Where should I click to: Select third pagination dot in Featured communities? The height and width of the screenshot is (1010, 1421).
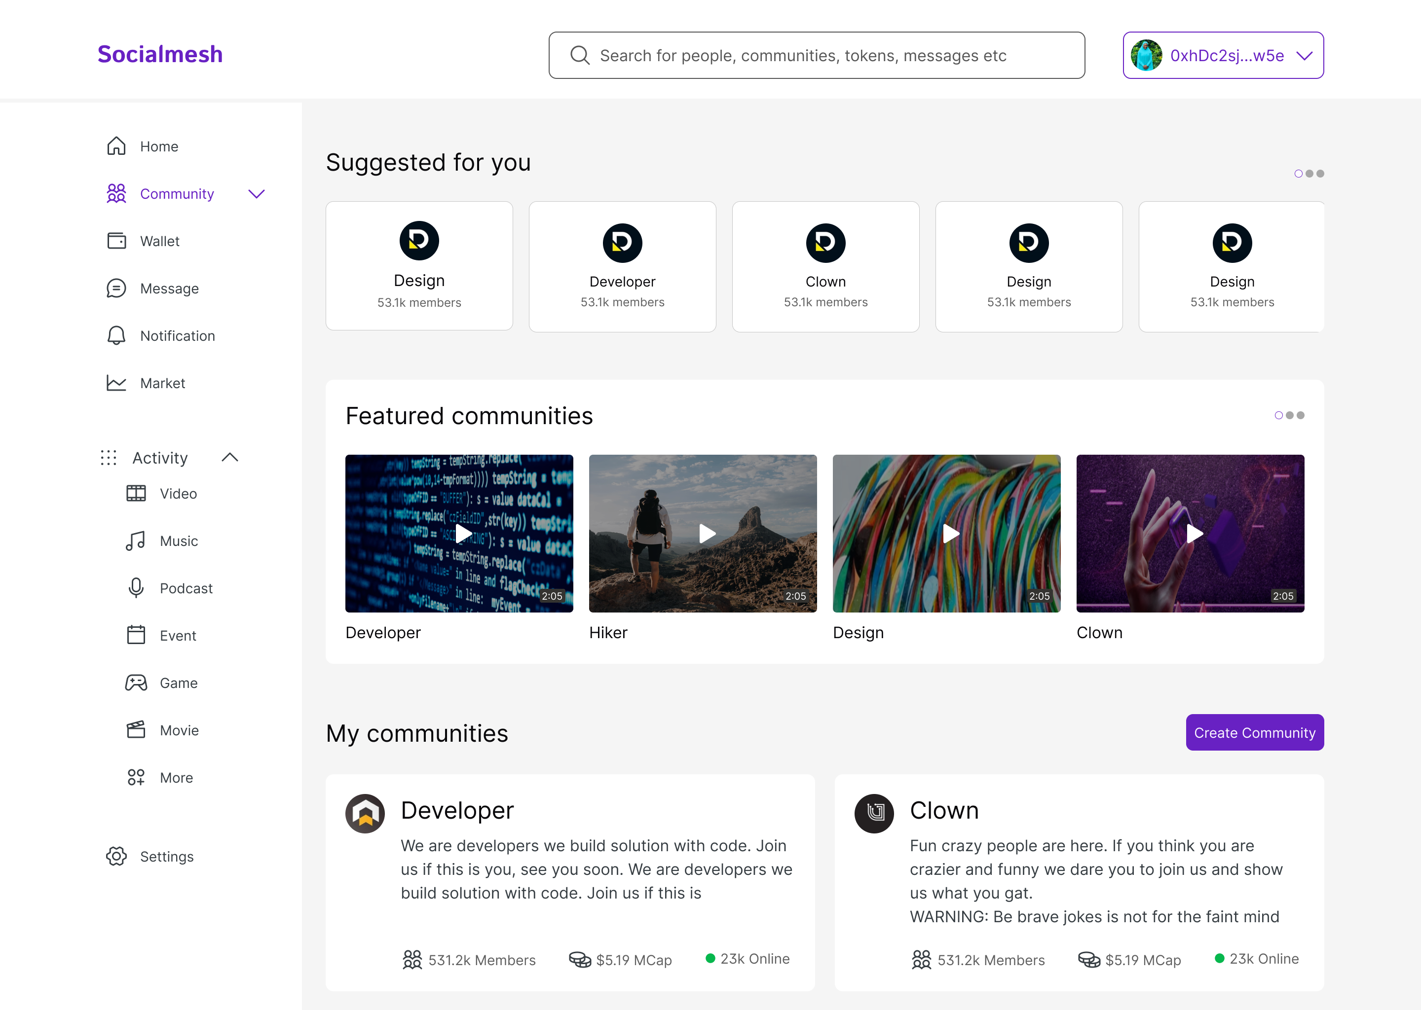point(1301,415)
